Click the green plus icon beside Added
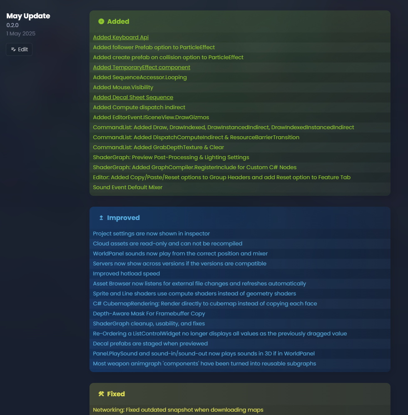 click(x=101, y=21)
